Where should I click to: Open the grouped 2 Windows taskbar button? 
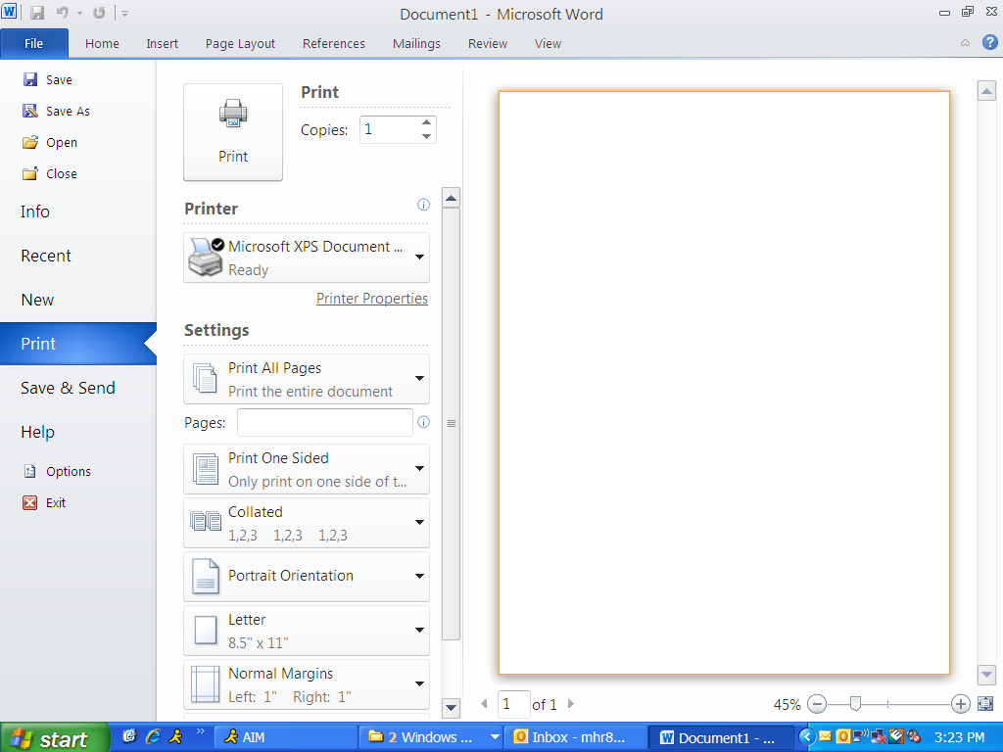coord(430,737)
